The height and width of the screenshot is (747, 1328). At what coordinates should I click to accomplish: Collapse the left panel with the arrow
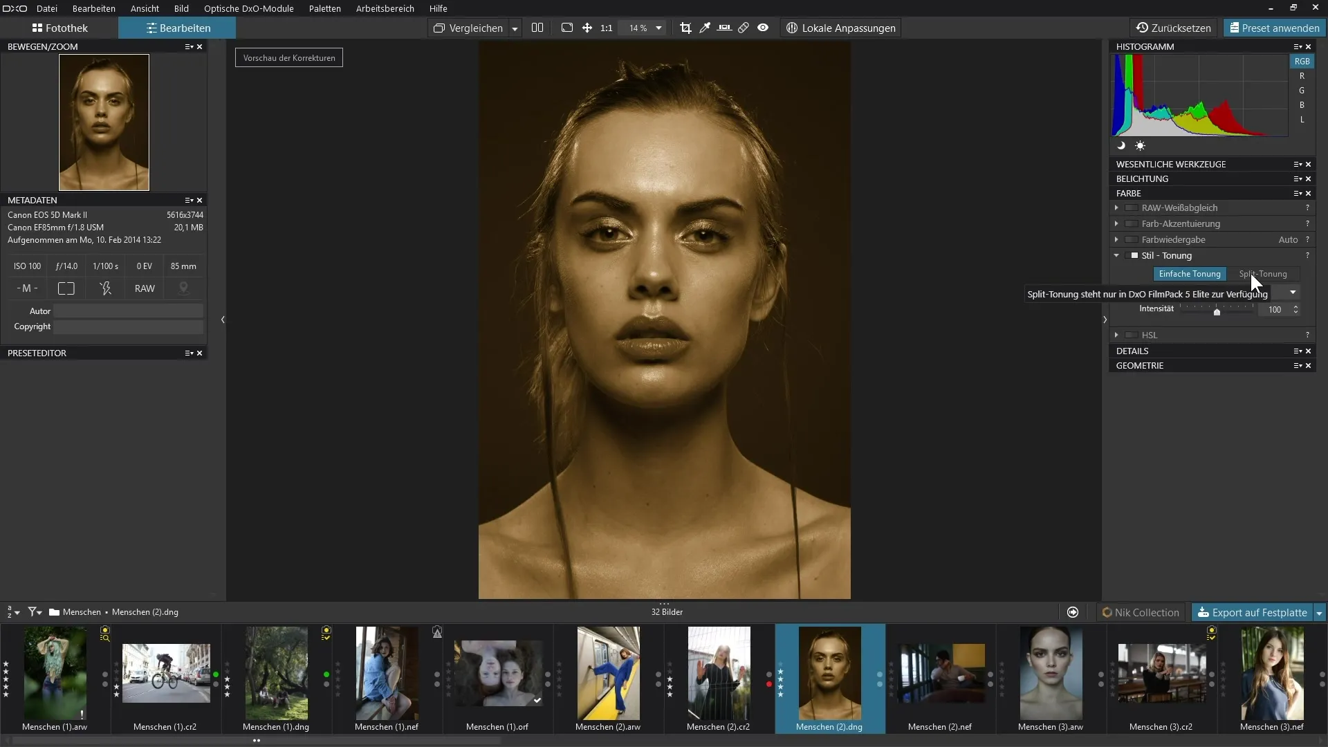(x=223, y=320)
